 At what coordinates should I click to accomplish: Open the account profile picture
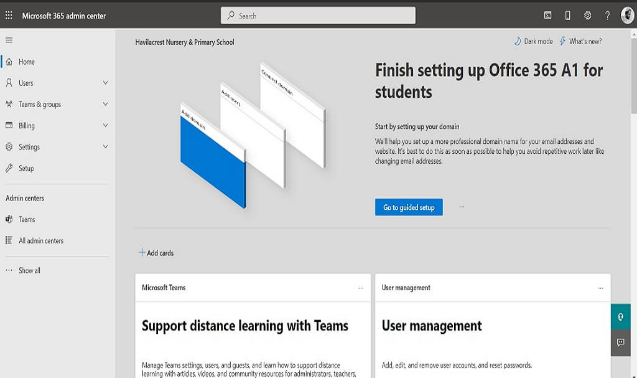pos(627,16)
